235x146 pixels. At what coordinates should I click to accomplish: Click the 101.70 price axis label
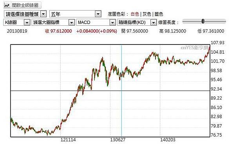(218, 61)
